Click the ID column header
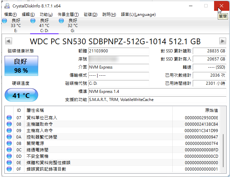Screen dimensions: 231x178 click(x=19, y=110)
